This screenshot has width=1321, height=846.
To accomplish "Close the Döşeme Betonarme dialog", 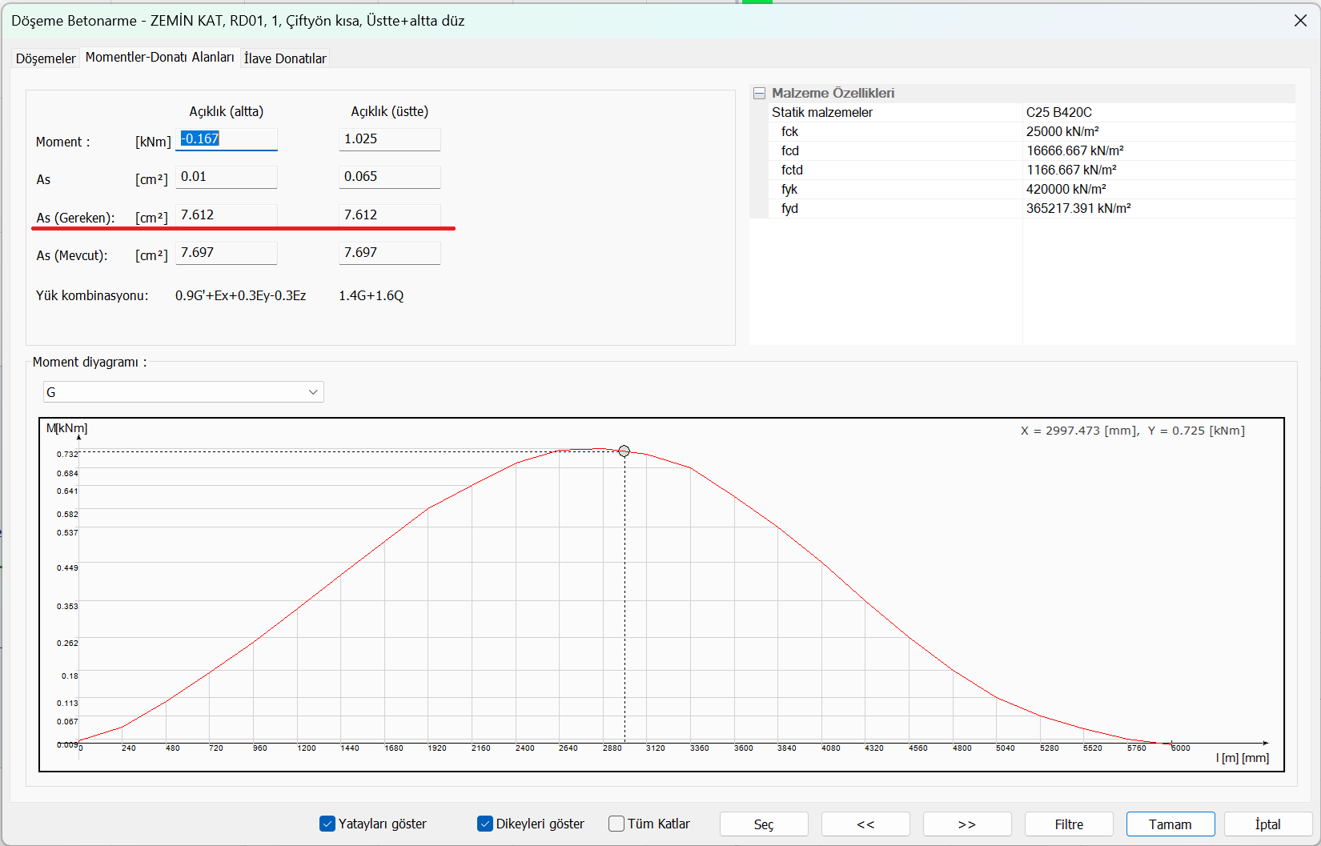I will (x=1300, y=21).
